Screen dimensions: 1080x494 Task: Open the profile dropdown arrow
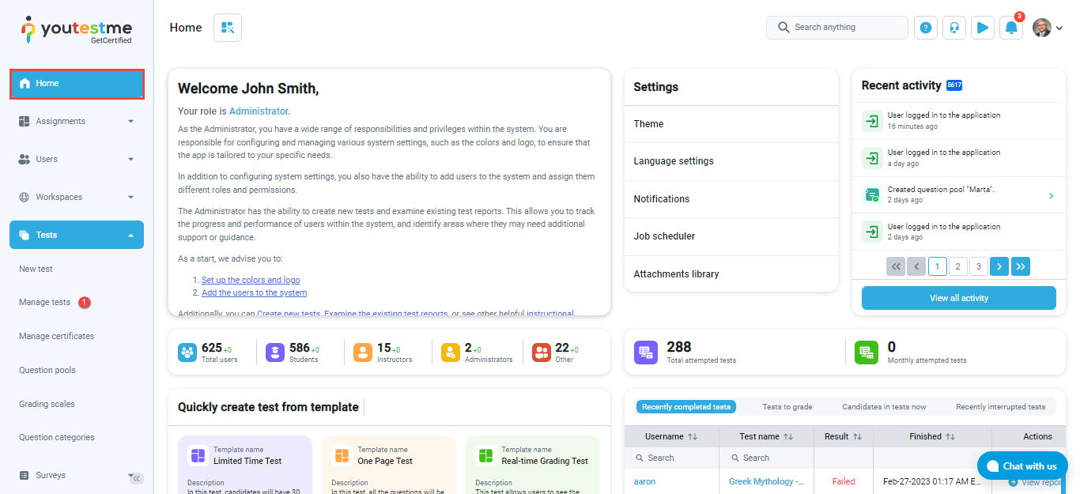tap(1059, 28)
